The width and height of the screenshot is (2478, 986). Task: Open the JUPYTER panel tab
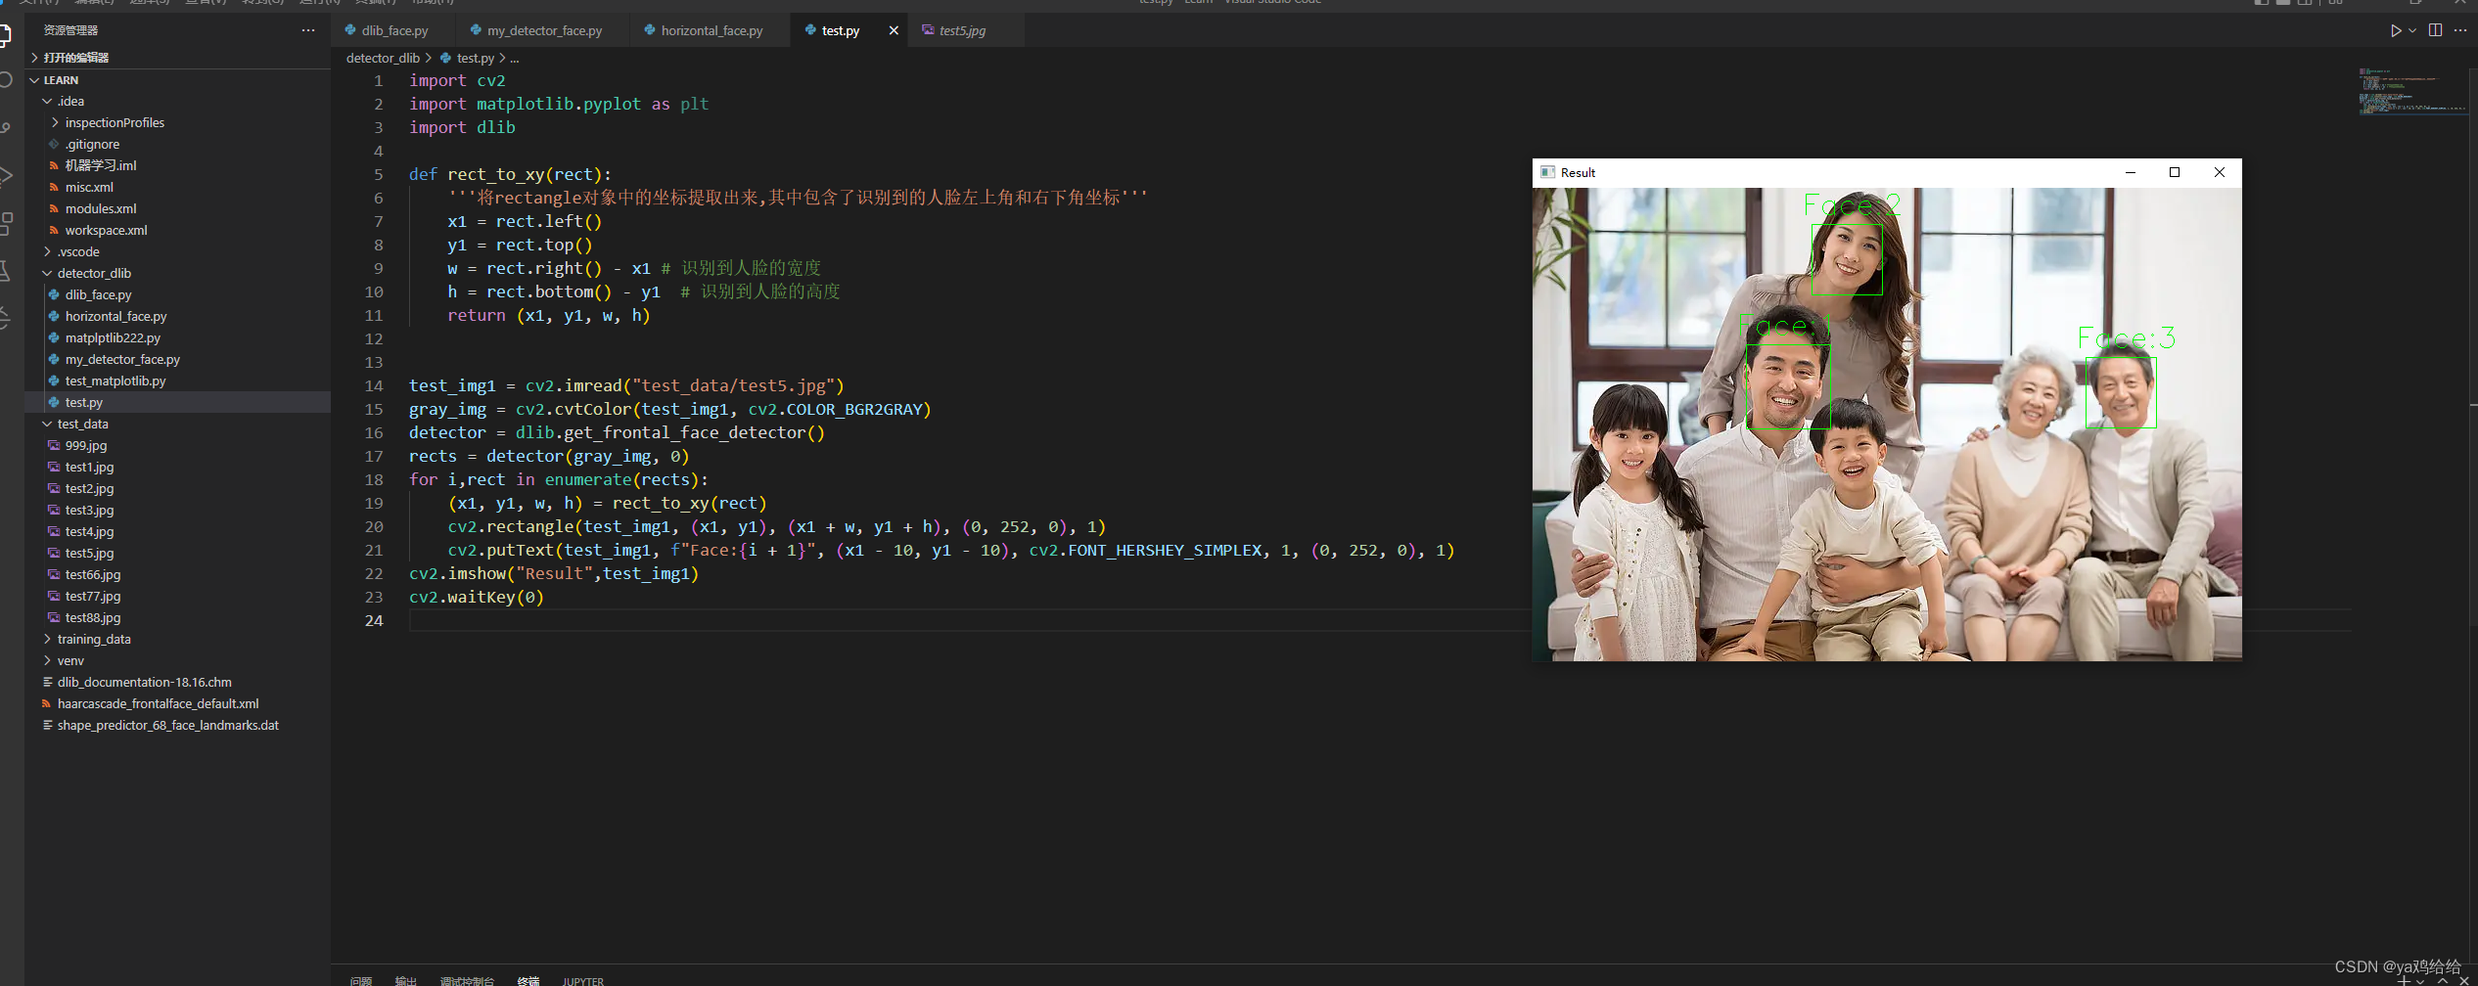pyautogui.click(x=583, y=980)
